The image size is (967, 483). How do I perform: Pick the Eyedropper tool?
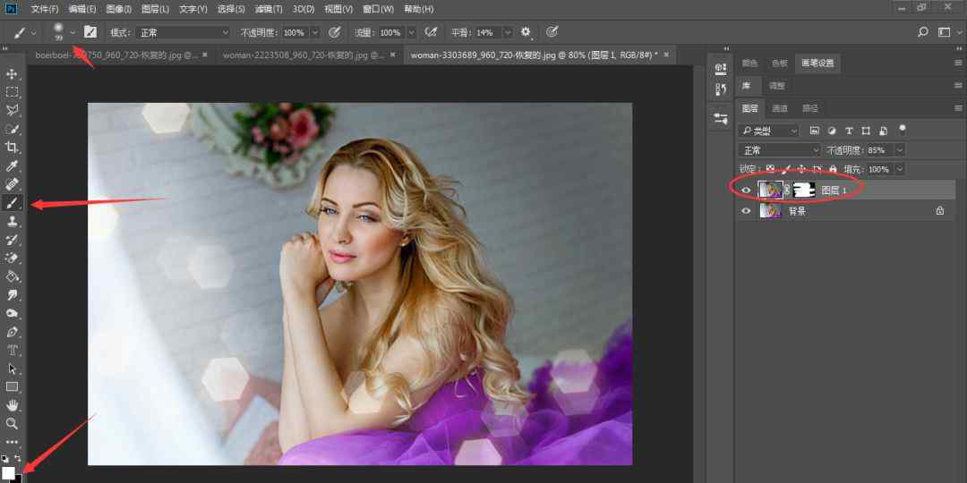(x=13, y=166)
